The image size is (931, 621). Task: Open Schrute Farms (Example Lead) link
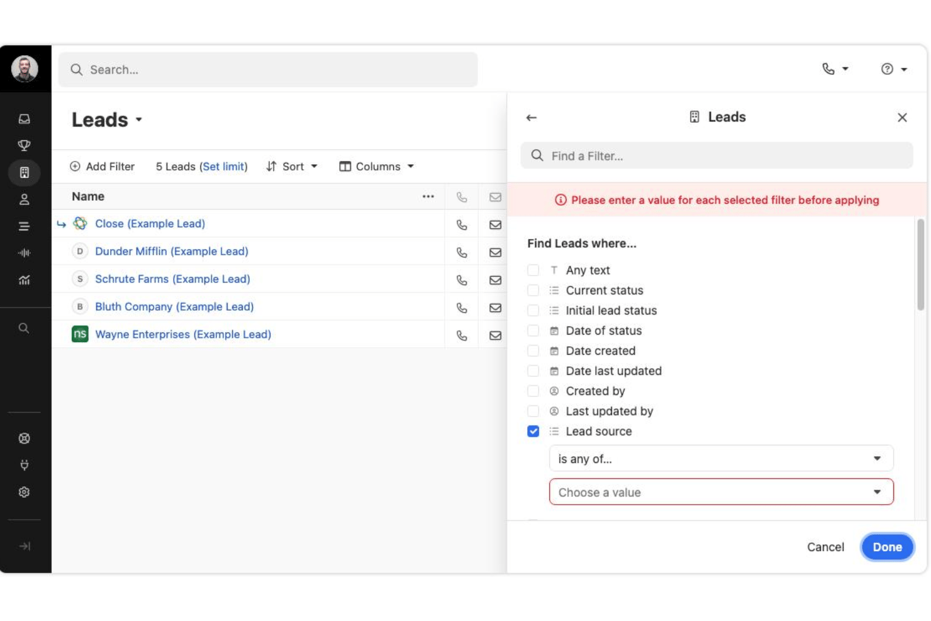(172, 279)
